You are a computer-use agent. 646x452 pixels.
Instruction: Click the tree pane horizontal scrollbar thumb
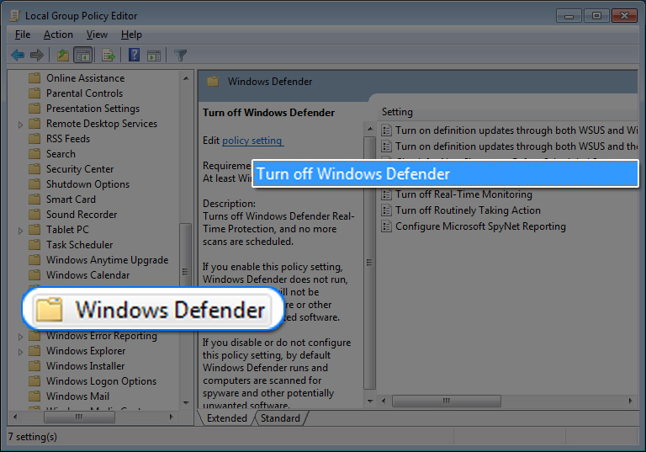pos(79,417)
